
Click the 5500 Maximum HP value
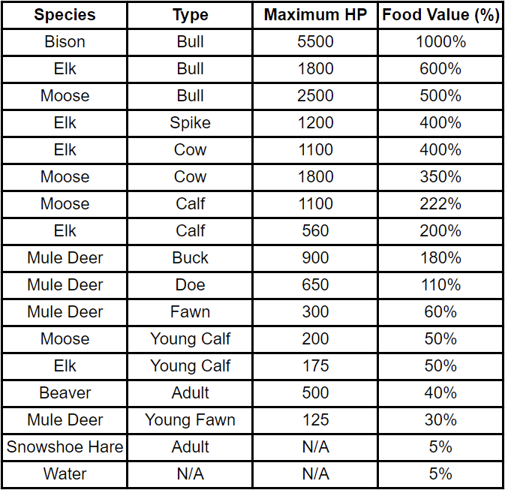315,42
